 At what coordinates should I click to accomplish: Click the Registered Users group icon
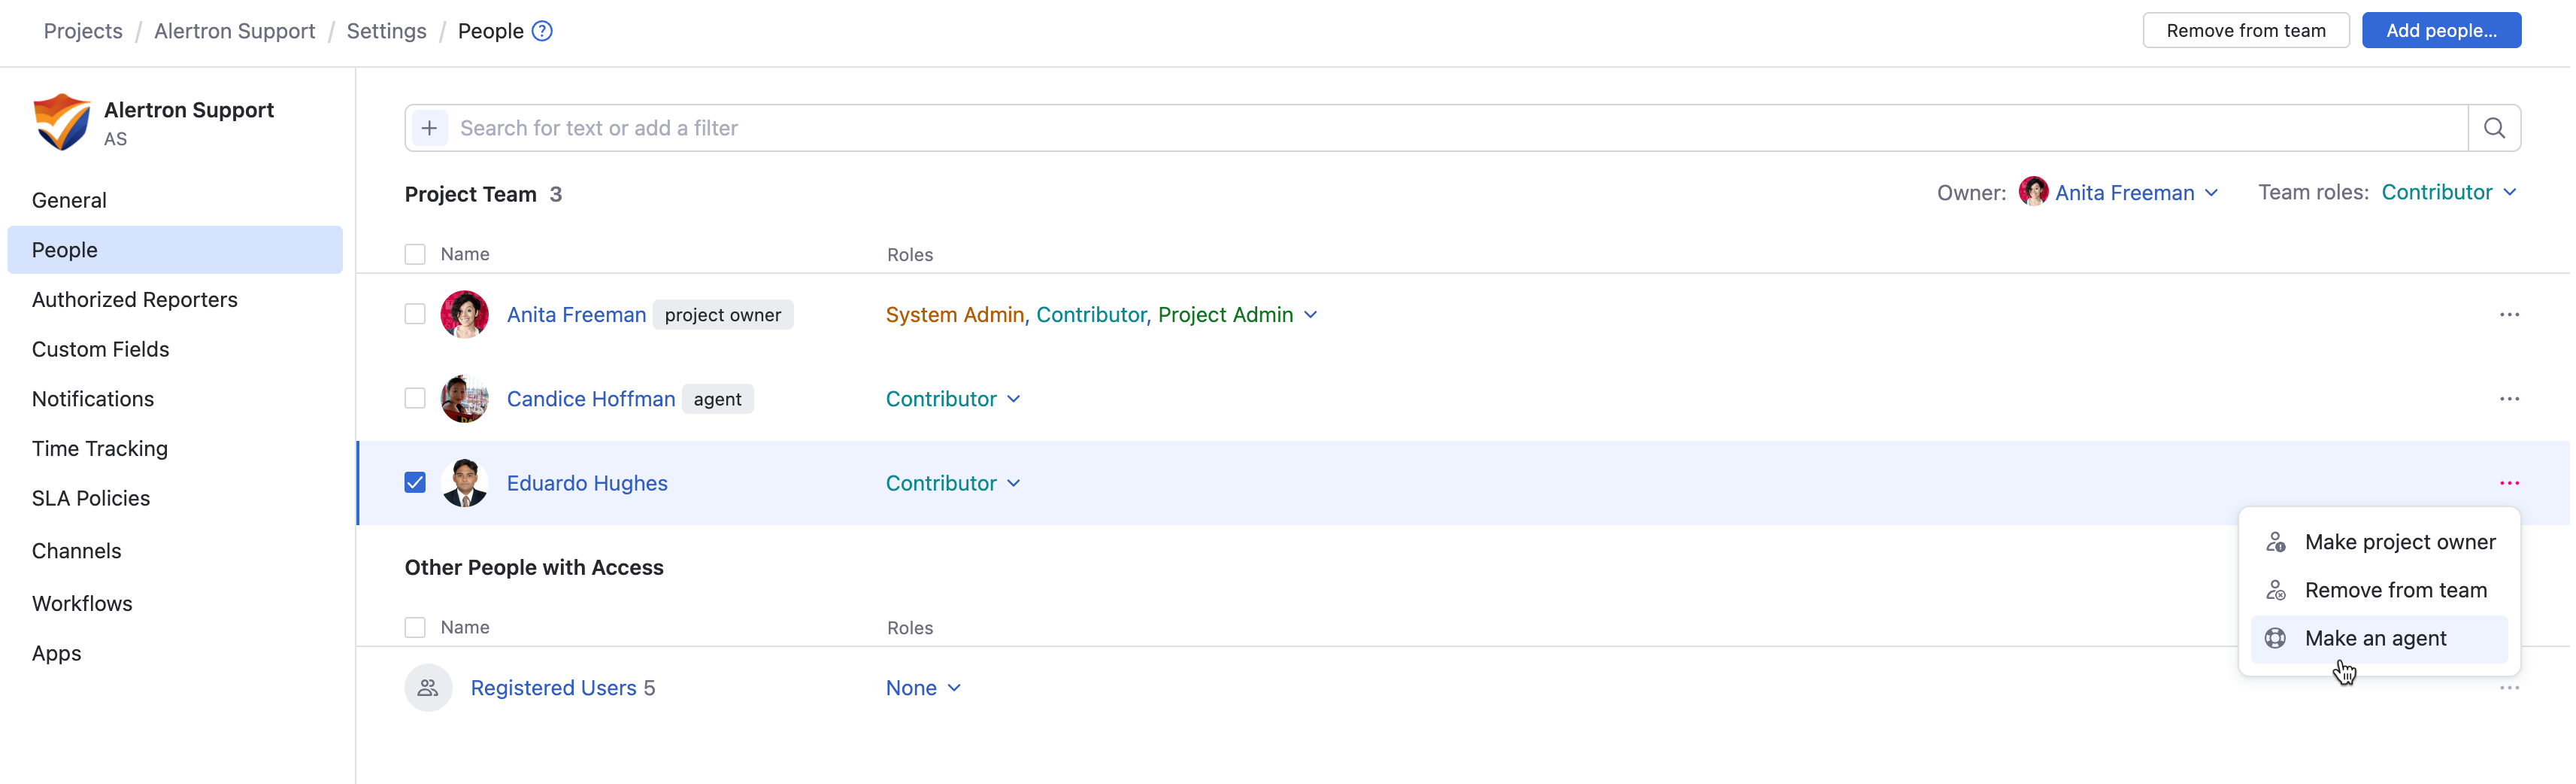tap(428, 688)
